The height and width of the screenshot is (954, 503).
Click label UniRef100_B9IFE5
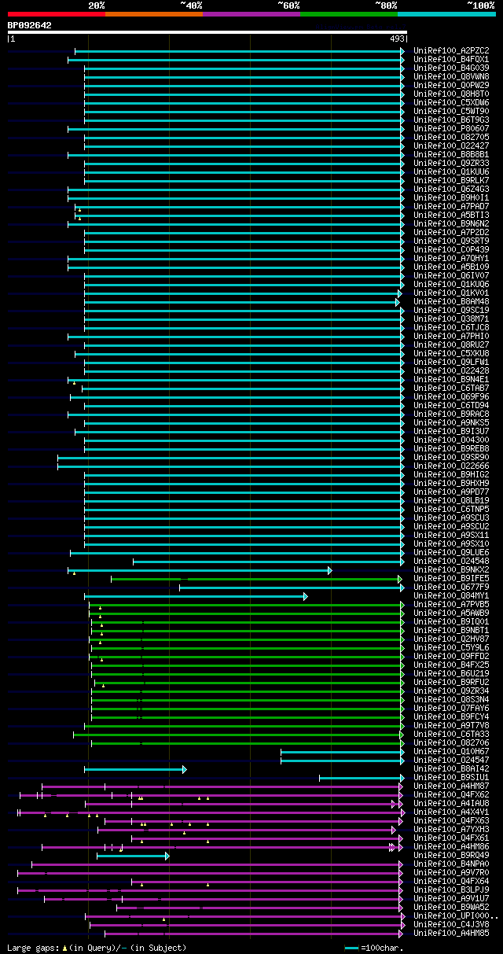pyautogui.click(x=451, y=578)
